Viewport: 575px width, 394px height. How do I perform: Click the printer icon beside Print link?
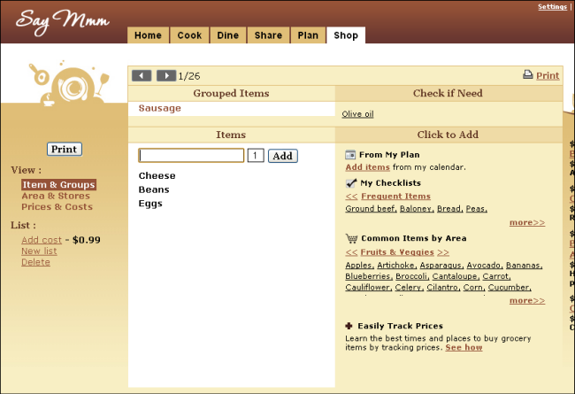(528, 75)
